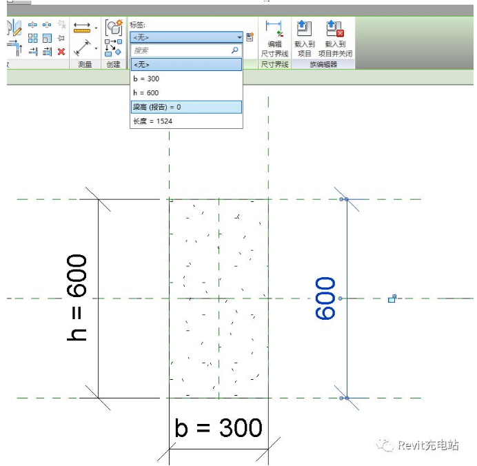Expand the Measure tool dropdown arrow
Screen dimensions: 477x466
click(x=96, y=29)
